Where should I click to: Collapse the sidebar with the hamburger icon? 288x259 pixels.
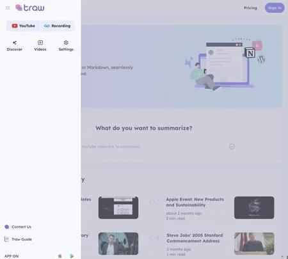8,8
